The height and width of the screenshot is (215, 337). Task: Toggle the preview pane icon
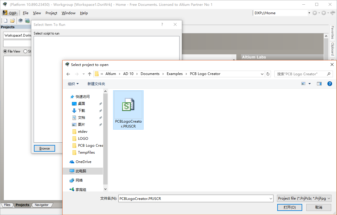point(319,84)
